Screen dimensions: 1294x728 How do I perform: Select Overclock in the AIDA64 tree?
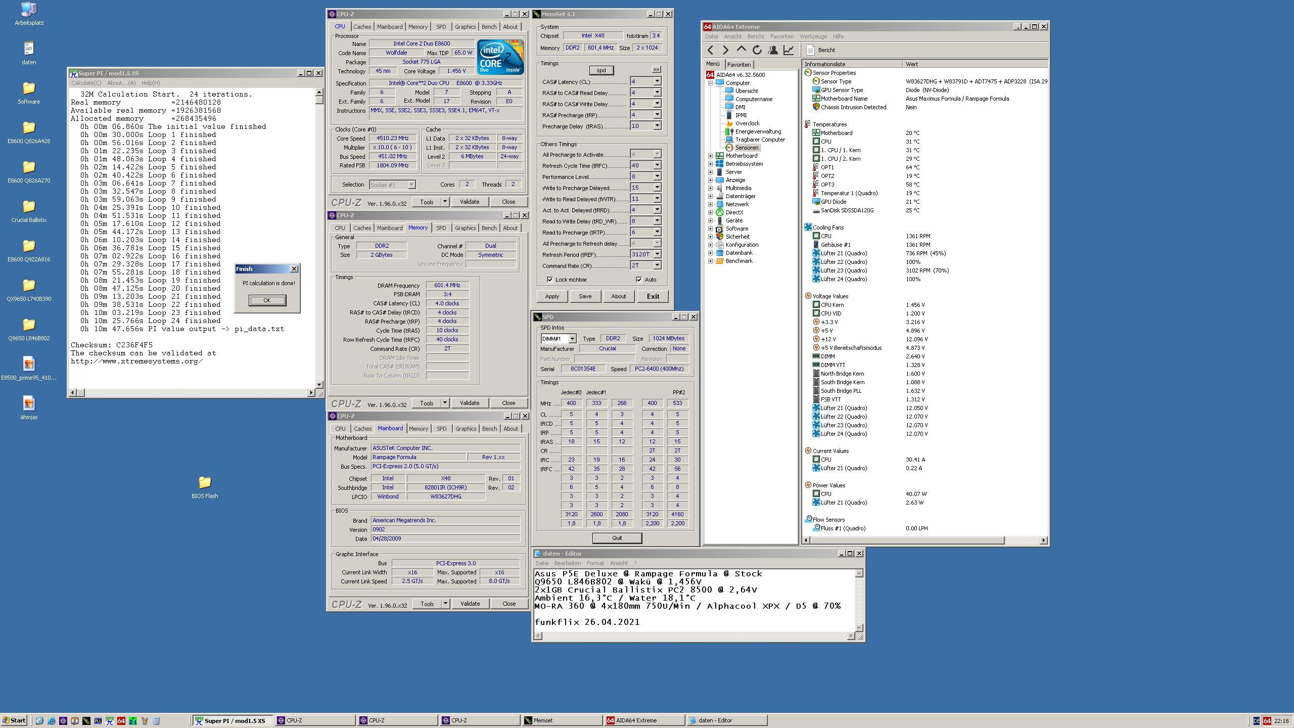tap(747, 123)
